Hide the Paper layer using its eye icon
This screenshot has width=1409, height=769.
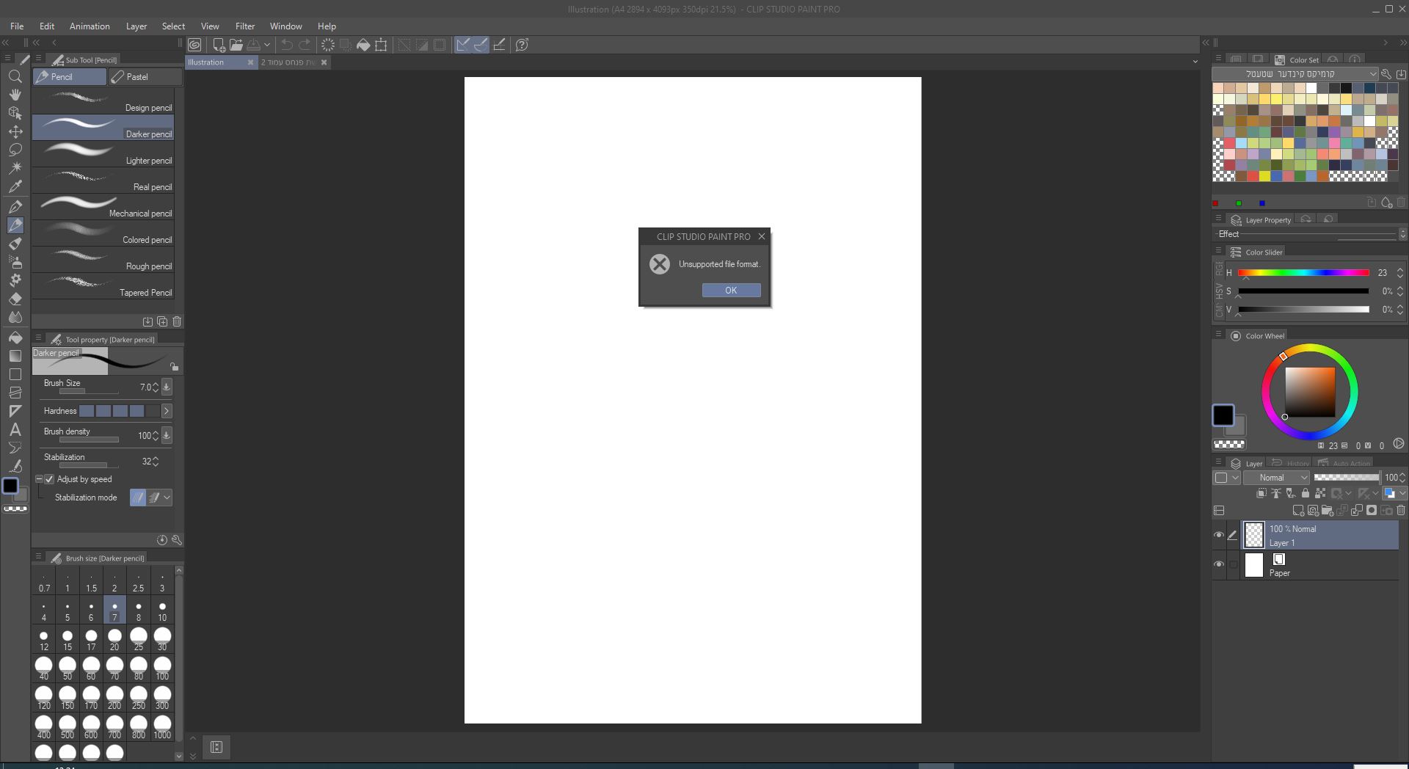click(x=1219, y=564)
